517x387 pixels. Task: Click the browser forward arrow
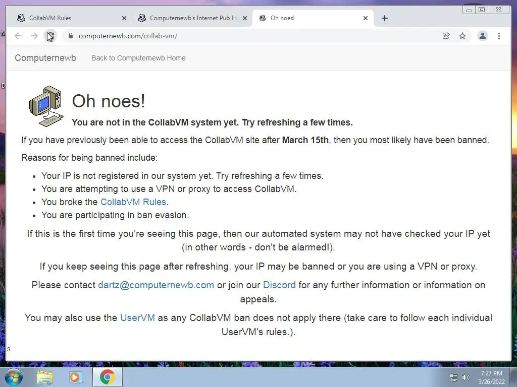pyautogui.click(x=34, y=36)
